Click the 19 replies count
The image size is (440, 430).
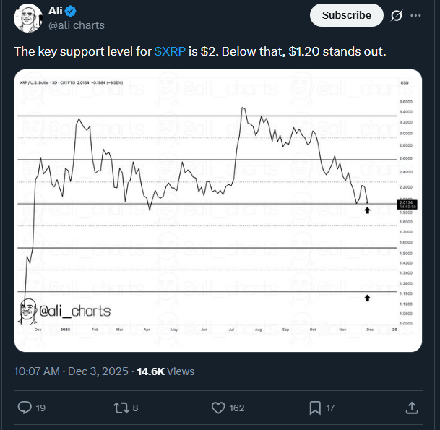[x=40, y=408]
